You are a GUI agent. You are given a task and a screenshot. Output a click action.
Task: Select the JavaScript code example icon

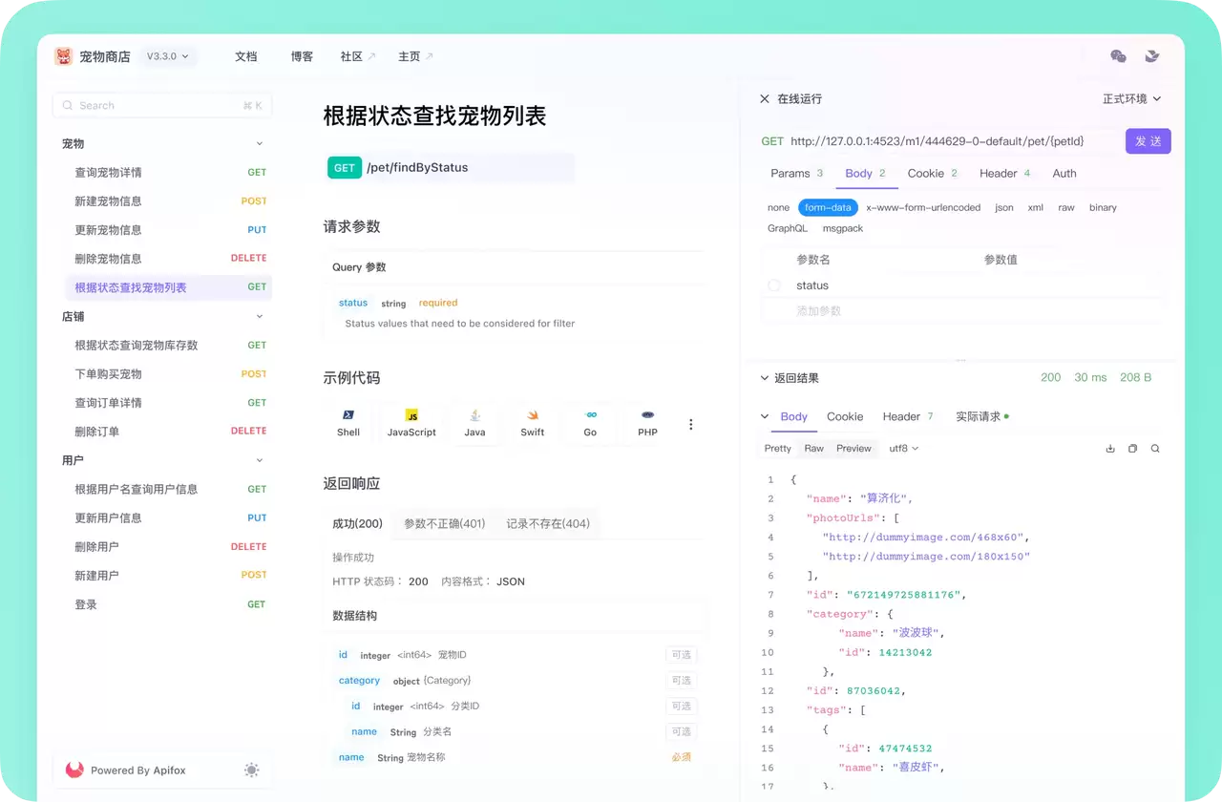pos(411,415)
